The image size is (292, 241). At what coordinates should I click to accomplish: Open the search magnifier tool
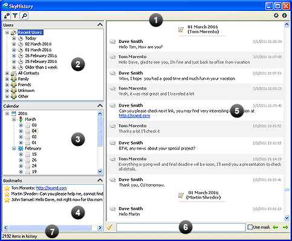24,16
